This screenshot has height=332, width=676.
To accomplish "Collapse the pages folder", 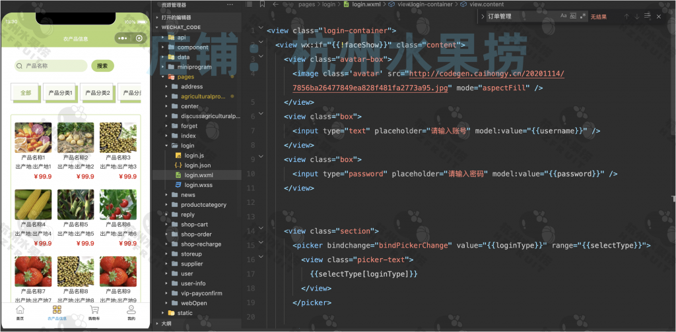I will (186, 76).
